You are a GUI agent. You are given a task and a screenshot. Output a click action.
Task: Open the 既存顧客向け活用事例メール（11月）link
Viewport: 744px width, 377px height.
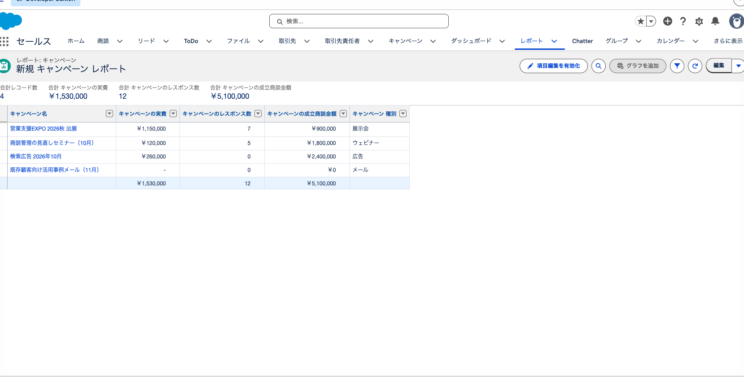55,170
